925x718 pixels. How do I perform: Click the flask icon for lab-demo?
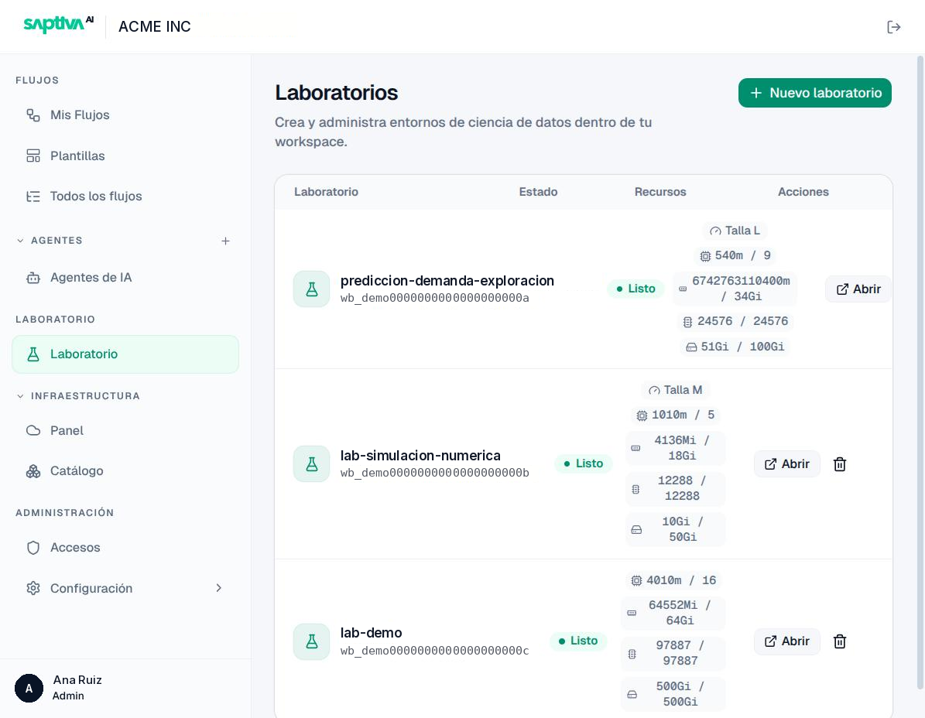pyautogui.click(x=311, y=641)
